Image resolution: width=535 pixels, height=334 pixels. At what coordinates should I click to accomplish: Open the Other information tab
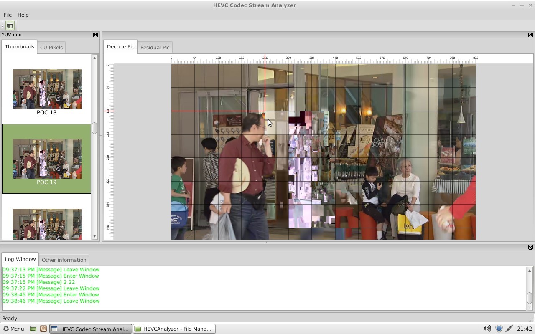(64, 260)
